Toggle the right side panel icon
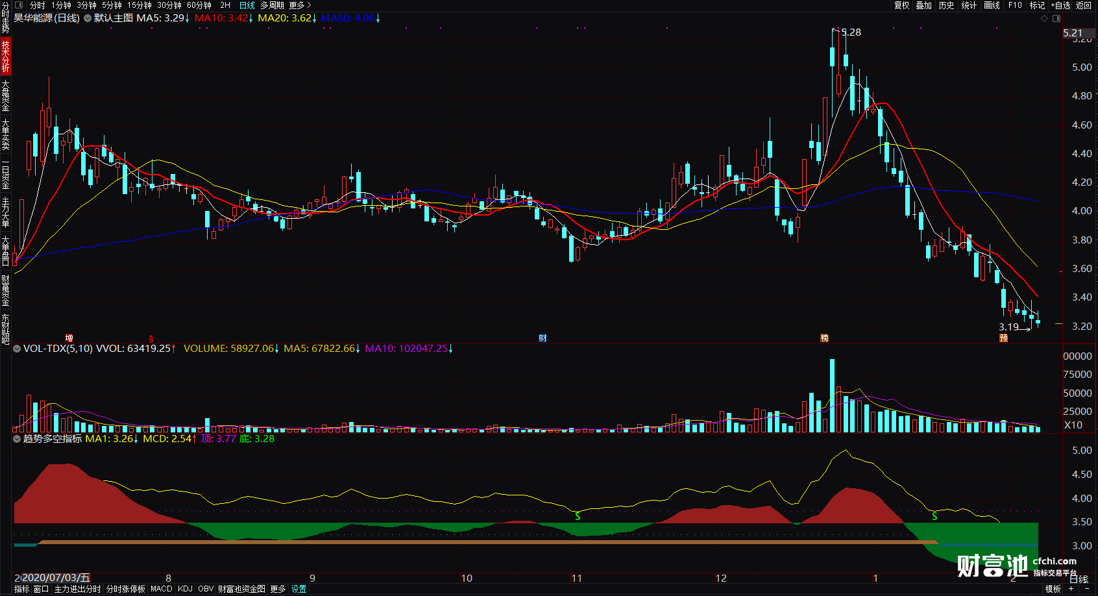Screen dimensions: 1098x596 pyautogui.click(x=1056, y=18)
